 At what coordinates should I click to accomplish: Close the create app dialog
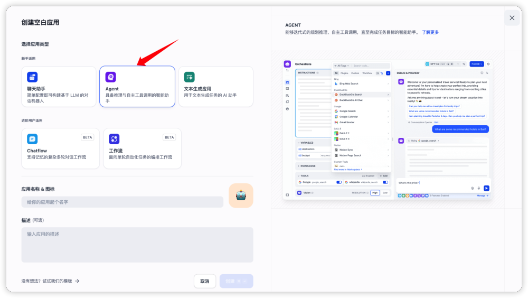(512, 18)
